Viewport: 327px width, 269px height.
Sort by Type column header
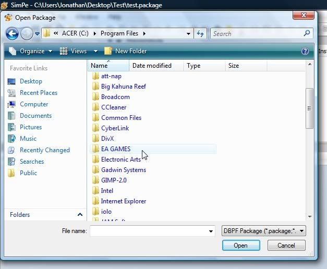[x=204, y=66]
